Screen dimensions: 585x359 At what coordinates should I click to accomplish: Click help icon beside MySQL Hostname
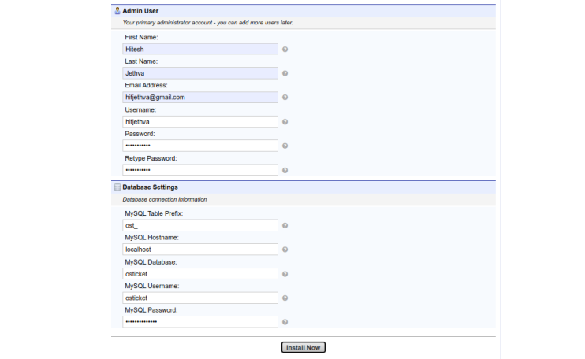click(285, 250)
